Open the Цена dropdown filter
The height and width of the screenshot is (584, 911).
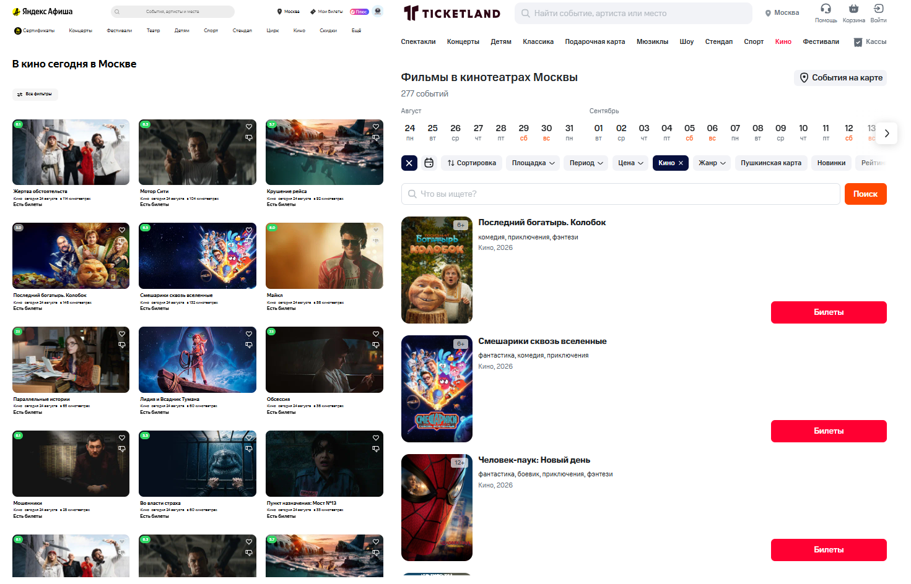pos(630,163)
